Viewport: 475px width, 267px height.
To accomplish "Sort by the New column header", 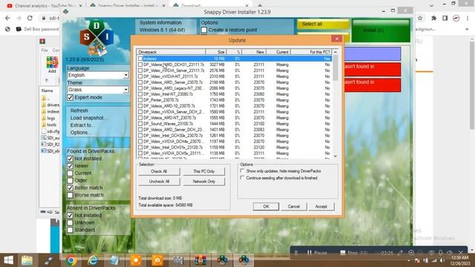I will [x=254, y=52].
